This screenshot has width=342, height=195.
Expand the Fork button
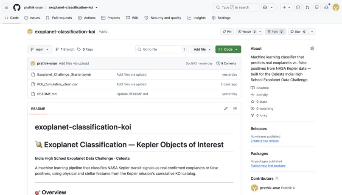275,32
